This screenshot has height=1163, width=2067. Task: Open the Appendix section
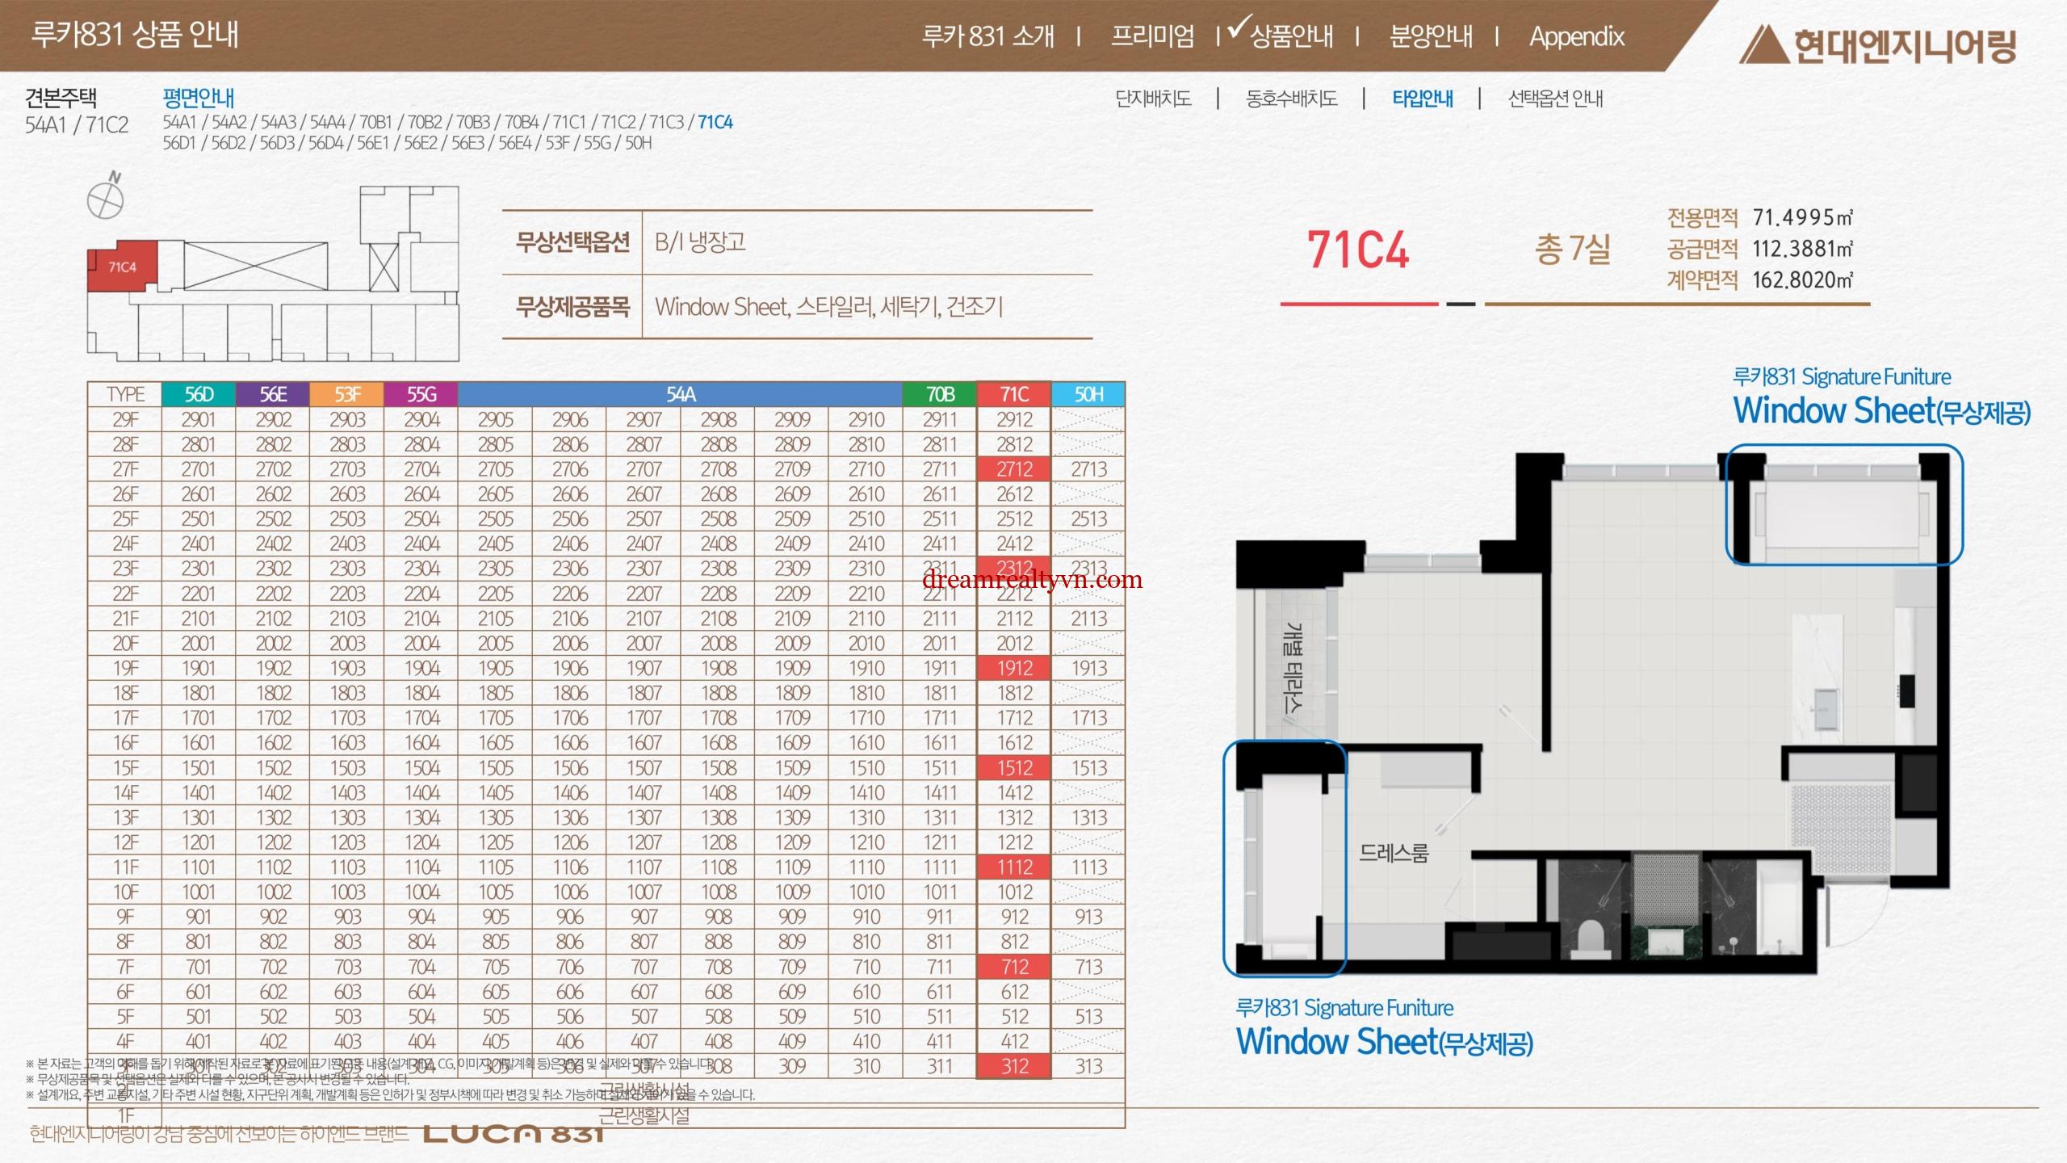click(1576, 36)
